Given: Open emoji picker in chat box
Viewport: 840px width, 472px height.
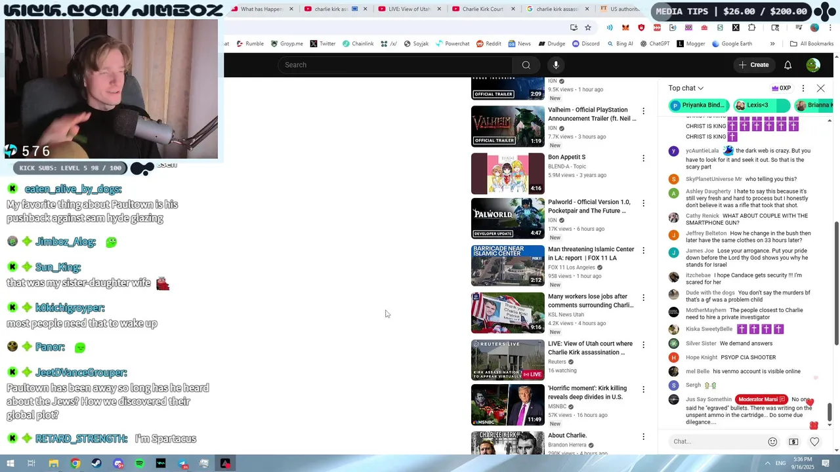Looking at the screenshot, I should point(772,442).
